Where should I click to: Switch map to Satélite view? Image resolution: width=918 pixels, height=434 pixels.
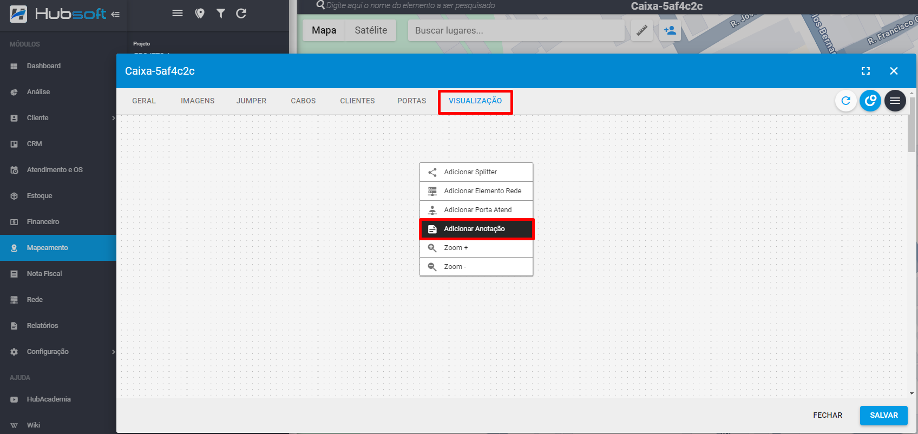click(371, 30)
